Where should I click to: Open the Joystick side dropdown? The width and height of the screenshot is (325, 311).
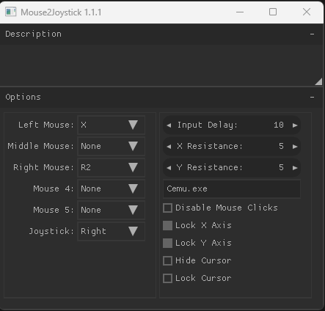tap(112, 231)
